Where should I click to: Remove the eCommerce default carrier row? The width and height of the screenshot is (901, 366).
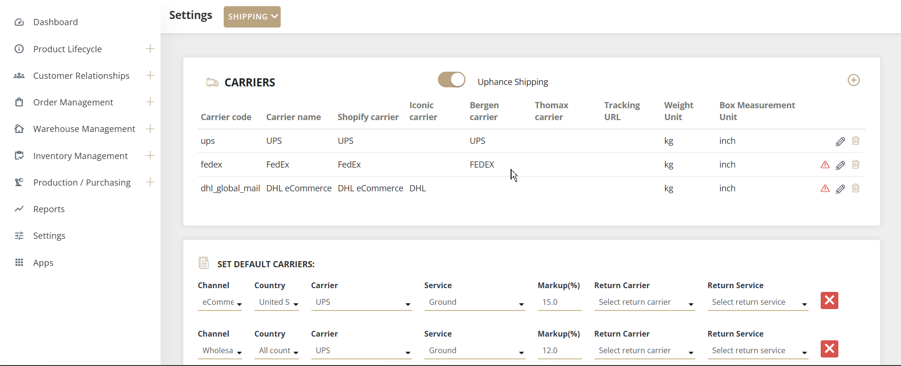(x=829, y=300)
